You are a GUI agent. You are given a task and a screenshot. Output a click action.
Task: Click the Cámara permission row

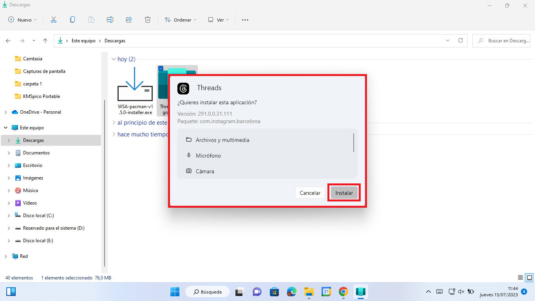(x=267, y=171)
